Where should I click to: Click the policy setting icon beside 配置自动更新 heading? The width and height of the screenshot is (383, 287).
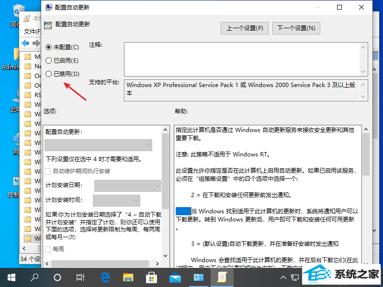48,25
